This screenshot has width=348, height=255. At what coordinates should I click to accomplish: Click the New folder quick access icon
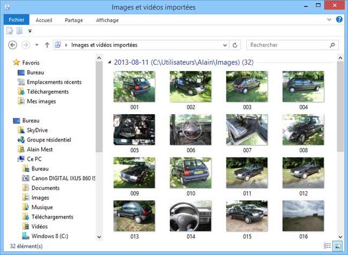[19, 31]
